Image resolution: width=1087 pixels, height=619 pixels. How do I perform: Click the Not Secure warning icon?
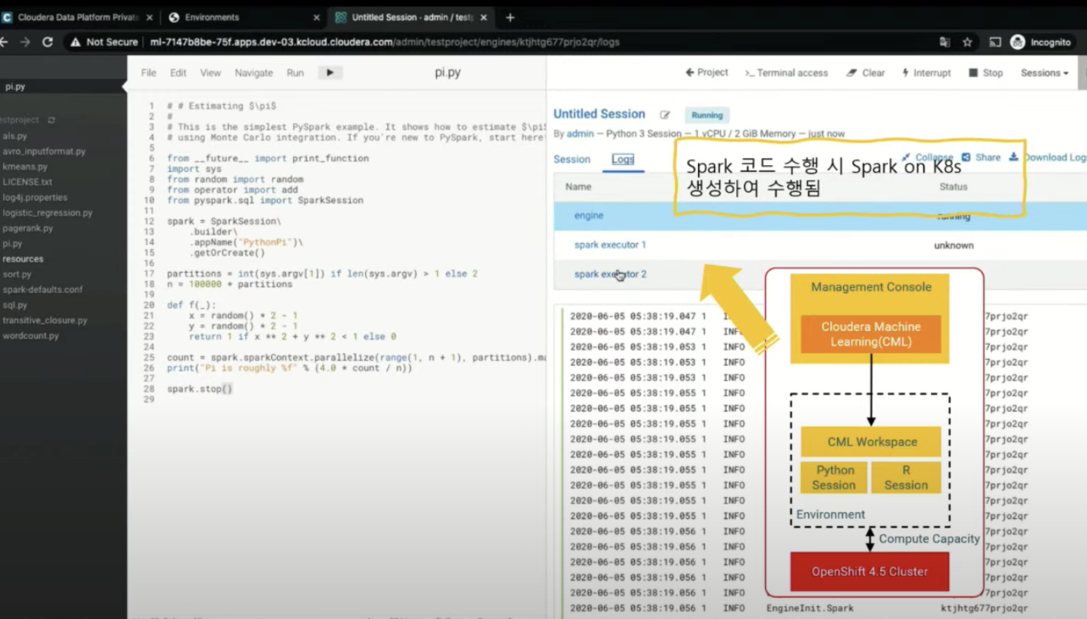pyautogui.click(x=76, y=42)
